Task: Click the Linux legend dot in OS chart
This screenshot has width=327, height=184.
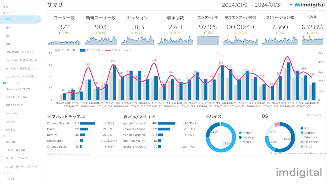Action: (x=302, y=146)
